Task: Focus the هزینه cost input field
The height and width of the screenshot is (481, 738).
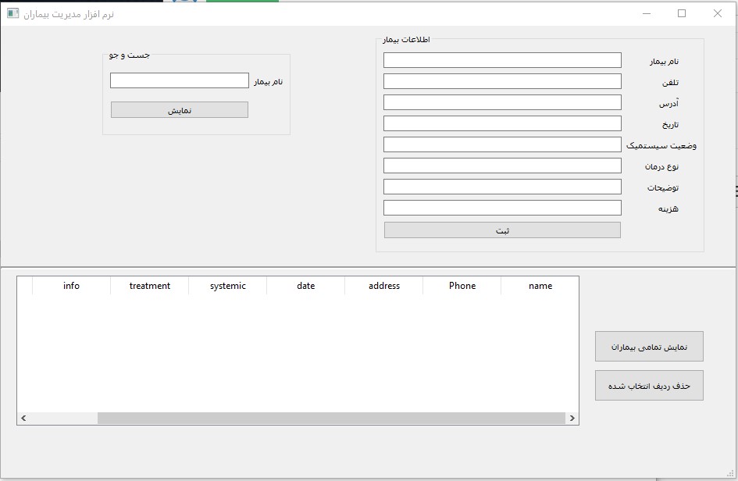Action: click(x=502, y=208)
